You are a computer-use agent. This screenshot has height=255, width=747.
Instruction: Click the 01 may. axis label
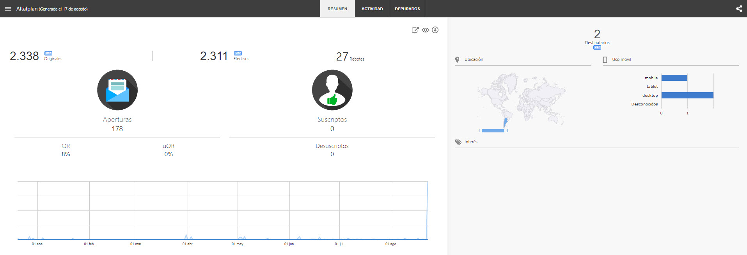[x=238, y=244]
